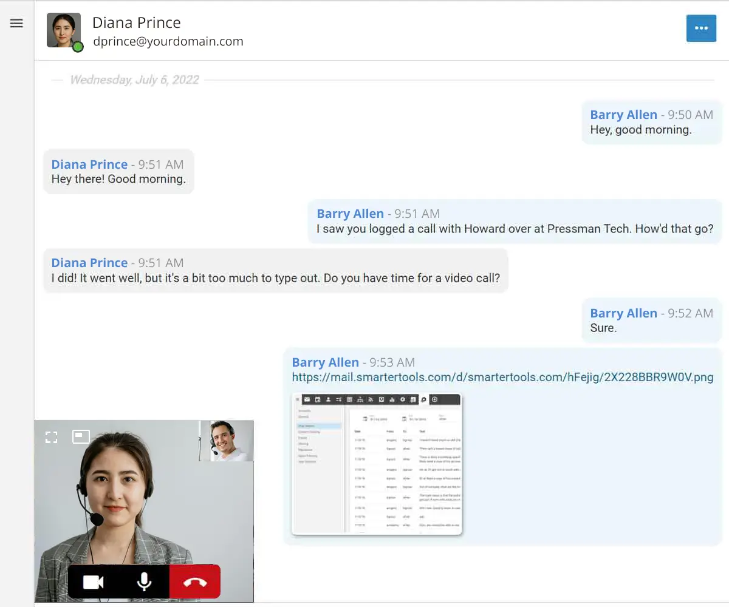This screenshot has width=729, height=607.
Task: Click the 9:52 AM timestamp
Action: tap(691, 313)
